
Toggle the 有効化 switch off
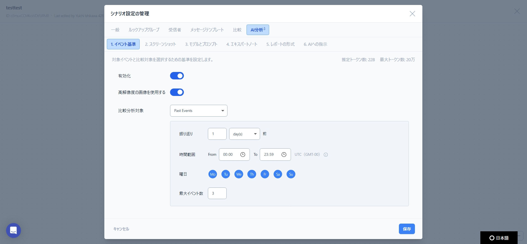[x=177, y=76]
